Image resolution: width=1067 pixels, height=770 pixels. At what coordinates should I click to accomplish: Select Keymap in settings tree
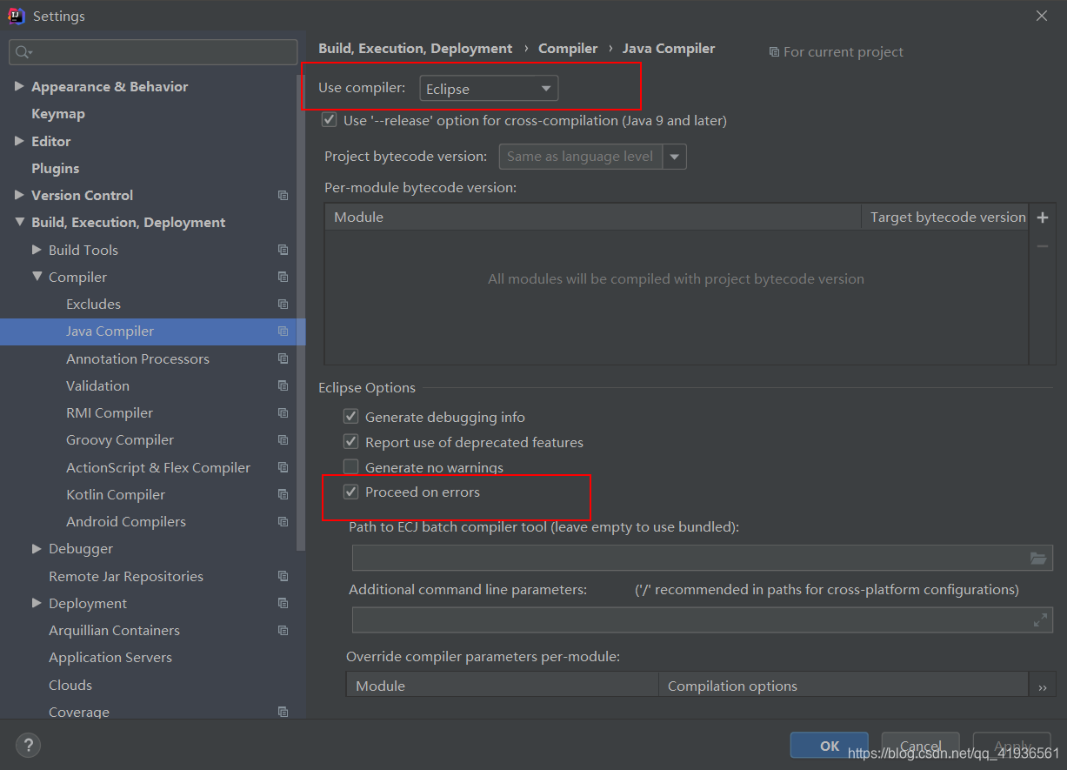(58, 114)
